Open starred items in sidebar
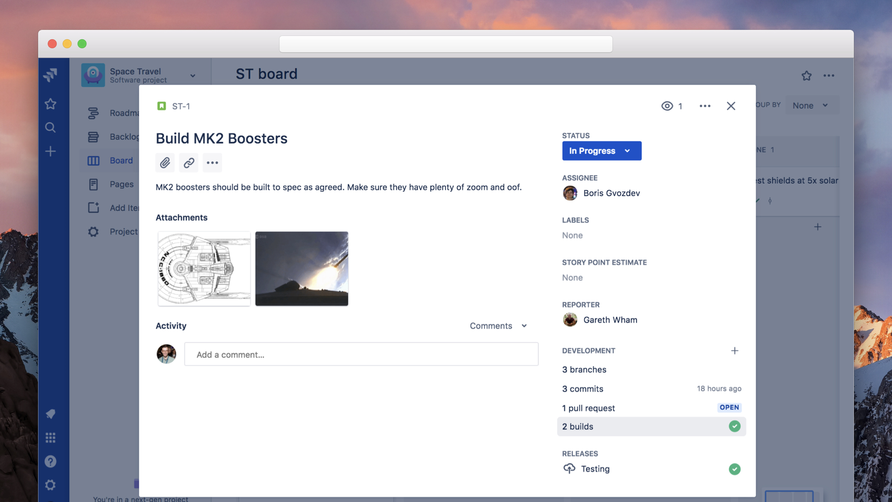892x502 pixels. [x=50, y=104]
